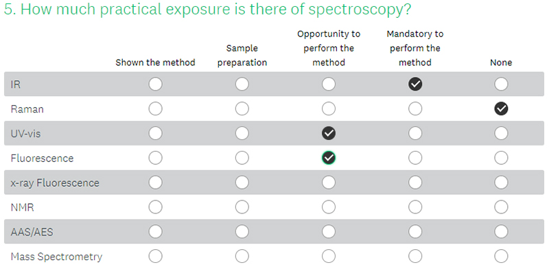Viewport: 549px width, 267px height.
Task: Mark 'None' for Fluorescence row
Action: point(501,158)
